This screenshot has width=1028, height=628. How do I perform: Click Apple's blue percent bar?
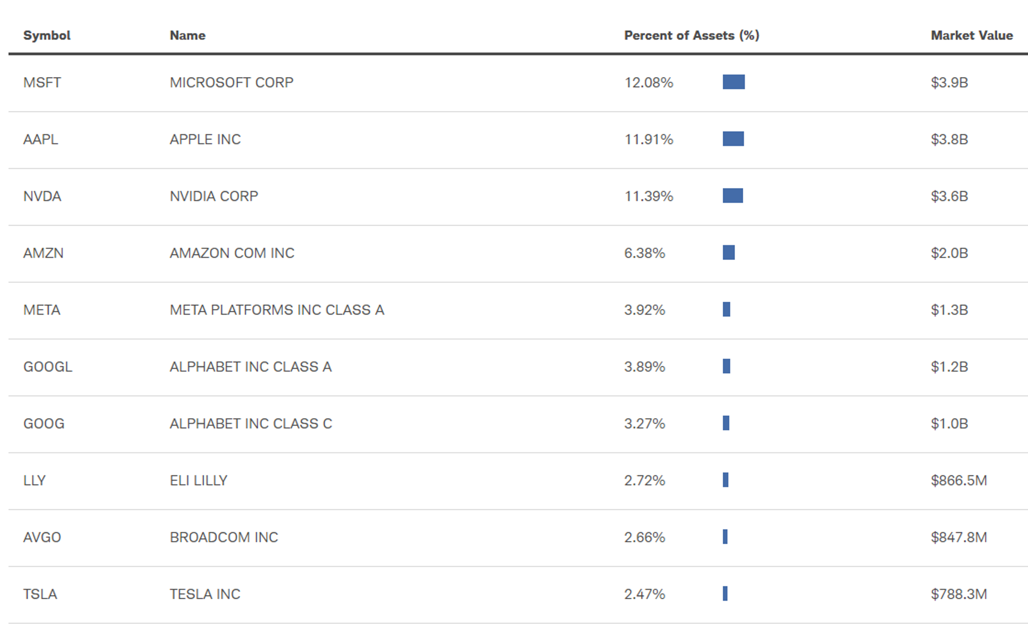(x=733, y=139)
